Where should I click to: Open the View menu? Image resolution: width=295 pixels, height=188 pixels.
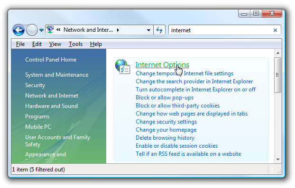(x=55, y=44)
